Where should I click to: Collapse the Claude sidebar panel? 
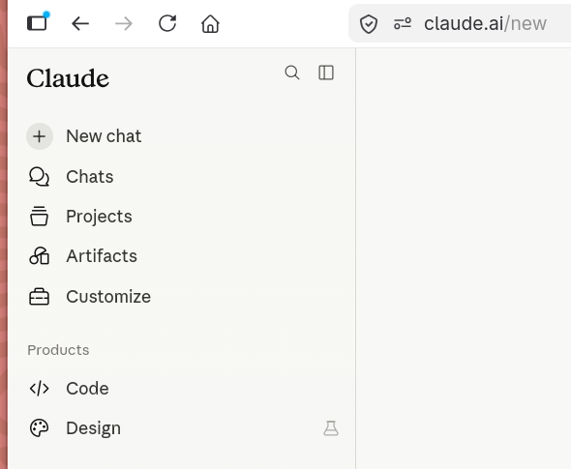pyautogui.click(x=326, y=73)
